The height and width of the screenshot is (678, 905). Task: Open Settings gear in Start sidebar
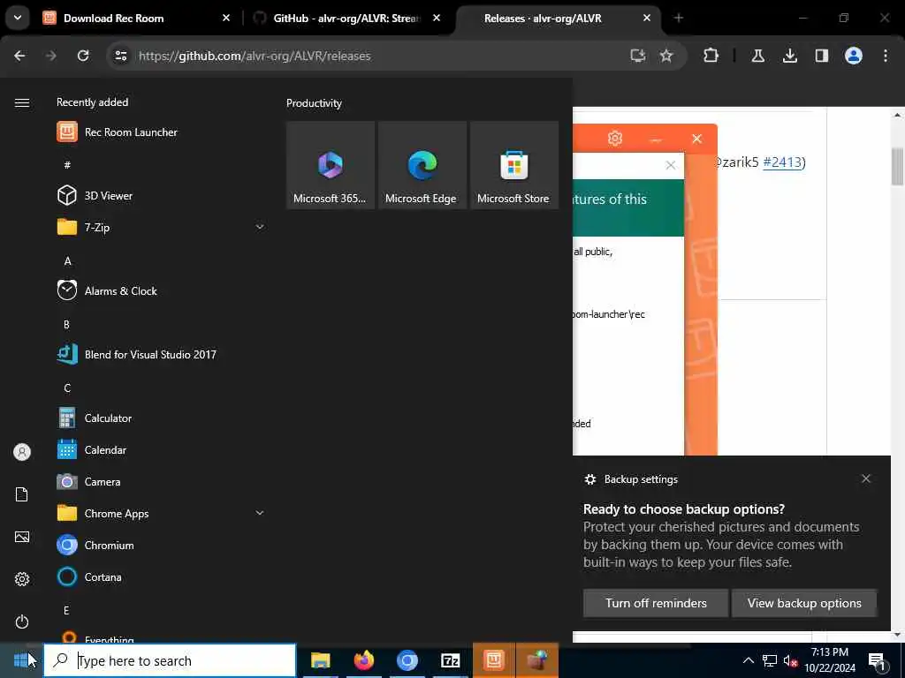pos(22,579)
